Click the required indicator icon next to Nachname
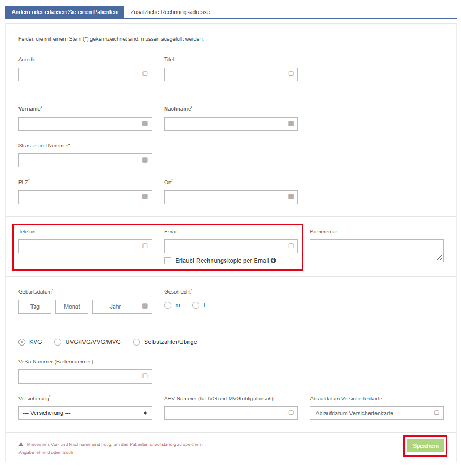The width and height of the screenshot is (461, 468). pos(291,123)
